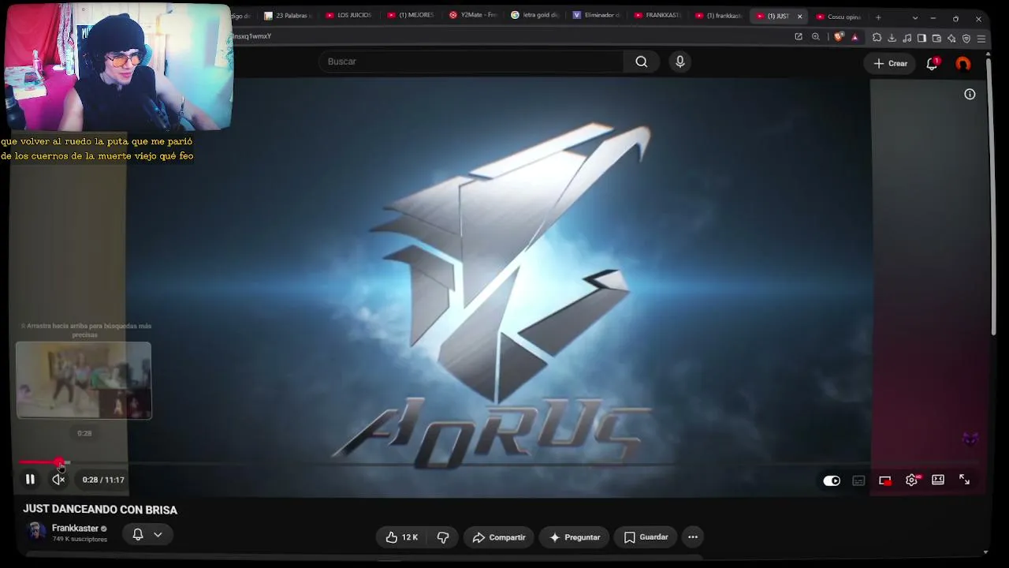Click the video info icon at top right
1009x568 pixels.
(970, 94)
